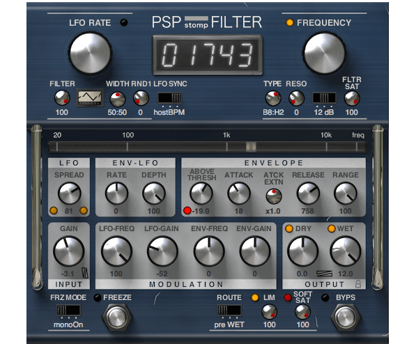Toggle the LFO RATE LED indicator
416x346 pixels.
(123, 23)
